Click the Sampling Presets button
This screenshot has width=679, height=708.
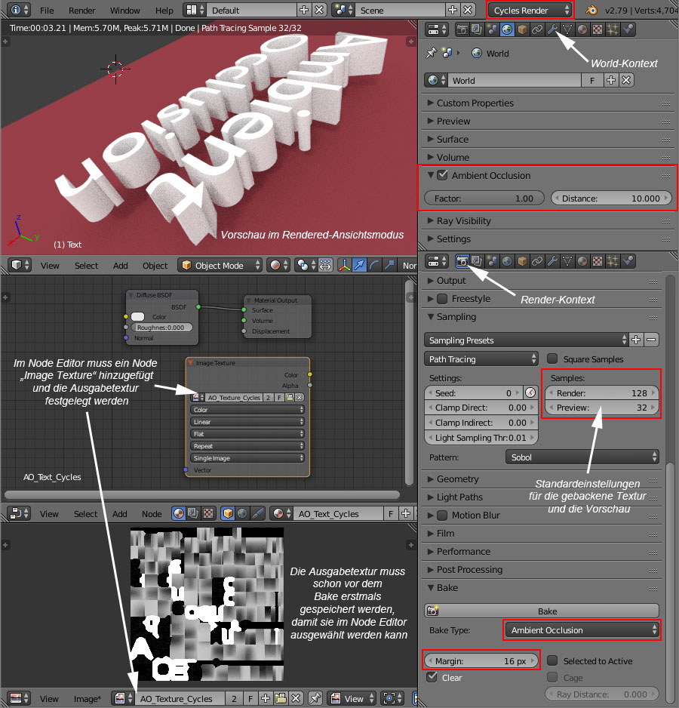click(x=527, y=340)
